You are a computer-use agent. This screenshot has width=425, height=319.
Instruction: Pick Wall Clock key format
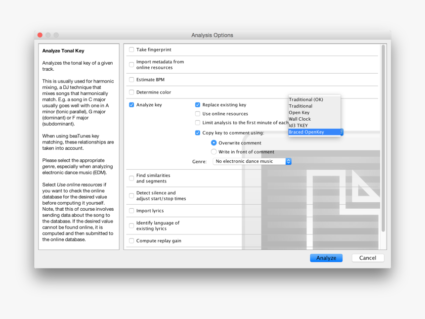click(x=300, y=119)
